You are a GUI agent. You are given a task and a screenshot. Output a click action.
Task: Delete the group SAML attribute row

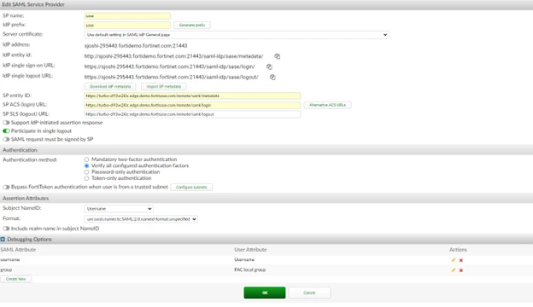point(461,270)
